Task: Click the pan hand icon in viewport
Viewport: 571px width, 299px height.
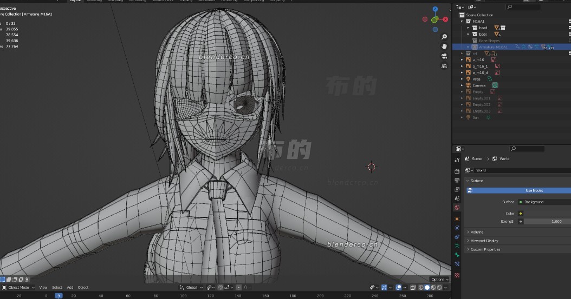Action: [x=444, y=46]
